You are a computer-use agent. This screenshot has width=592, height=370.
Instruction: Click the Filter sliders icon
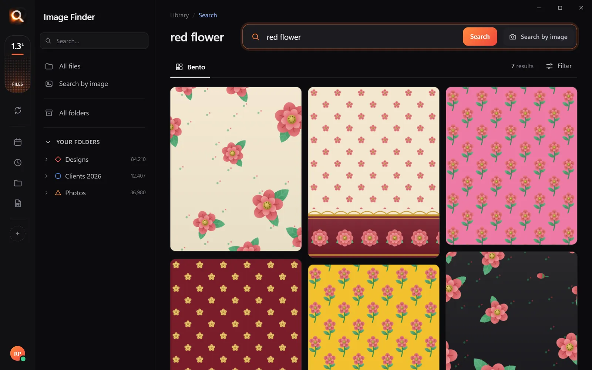549,66
